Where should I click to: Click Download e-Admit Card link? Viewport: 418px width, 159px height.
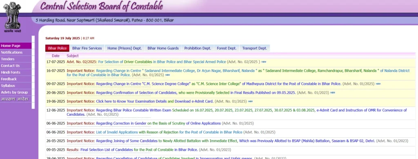[194, 102]
